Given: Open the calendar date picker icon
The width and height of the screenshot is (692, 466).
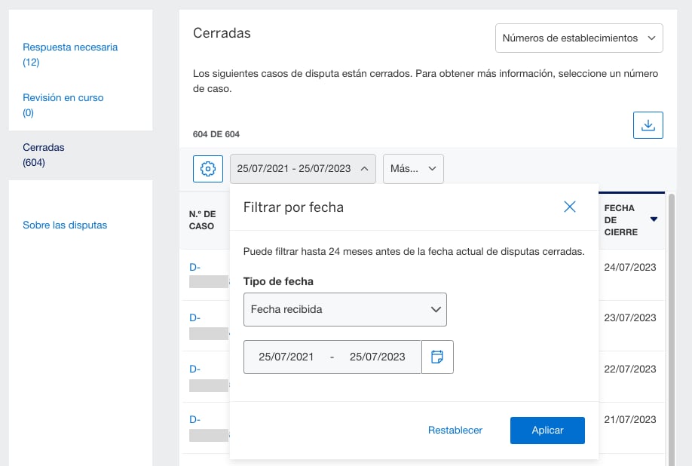Looking at the screenshot, I should pyautogui.click(x=437, y=357).
